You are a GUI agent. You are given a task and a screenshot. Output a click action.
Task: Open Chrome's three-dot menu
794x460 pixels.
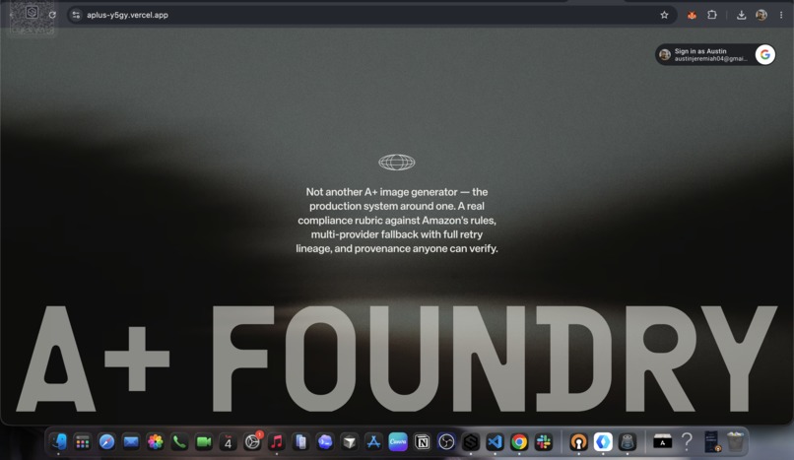click(x=781, y=15)
